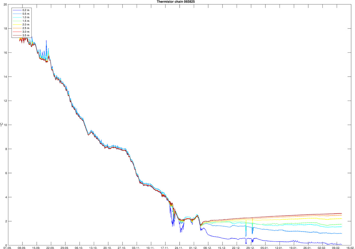Image resolution: width=355 pixels, height=249 pixels.
Task: Click y-axis tick label 10
Action: pyautogui.click(x=5, y=125)
